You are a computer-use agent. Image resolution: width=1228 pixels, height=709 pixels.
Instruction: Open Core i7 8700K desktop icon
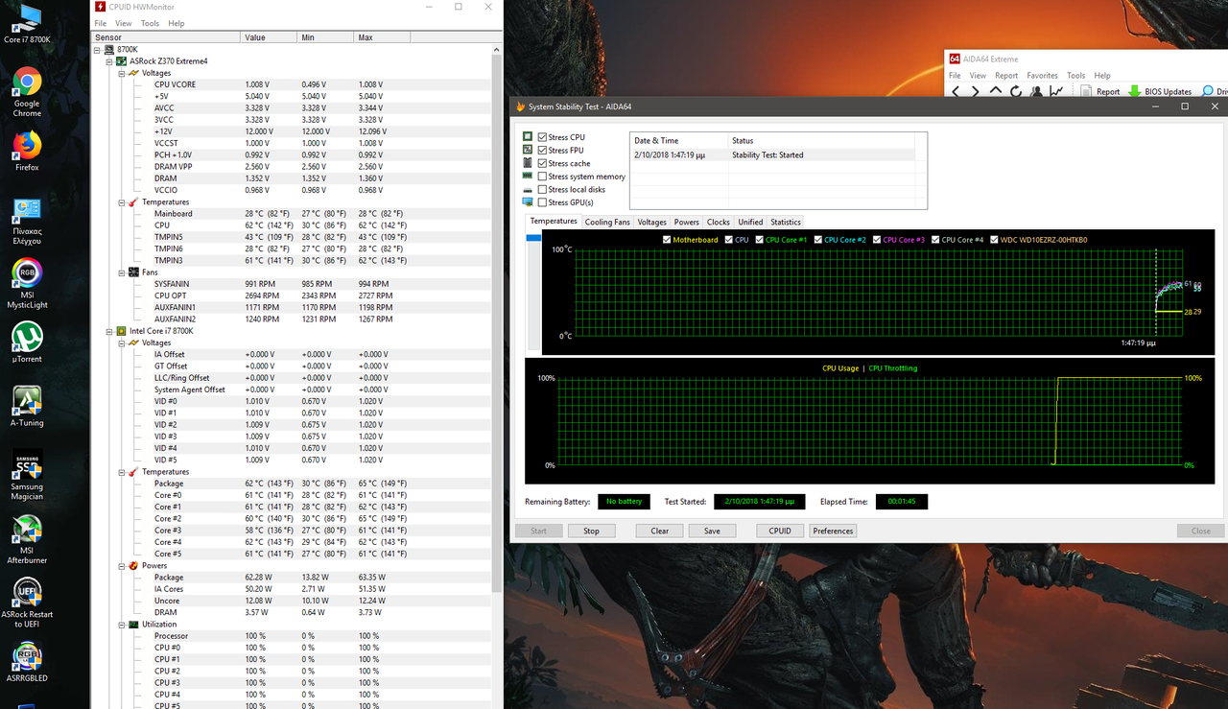pos(27,23)
